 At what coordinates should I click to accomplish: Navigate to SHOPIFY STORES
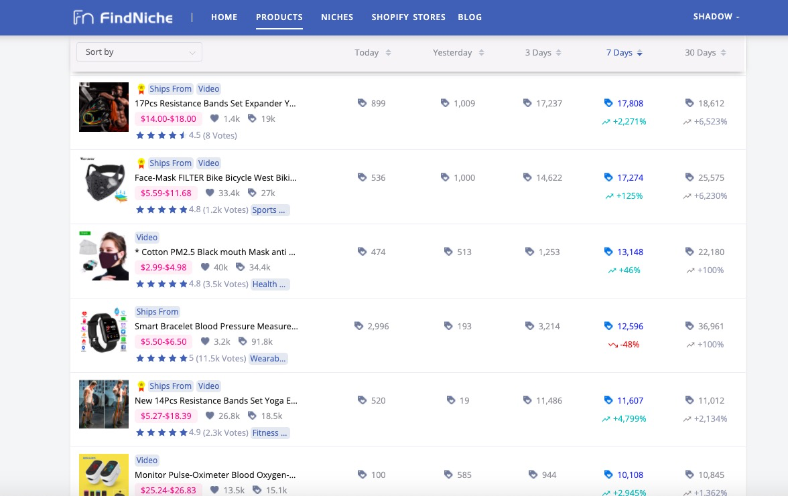(x=409, y=17)
